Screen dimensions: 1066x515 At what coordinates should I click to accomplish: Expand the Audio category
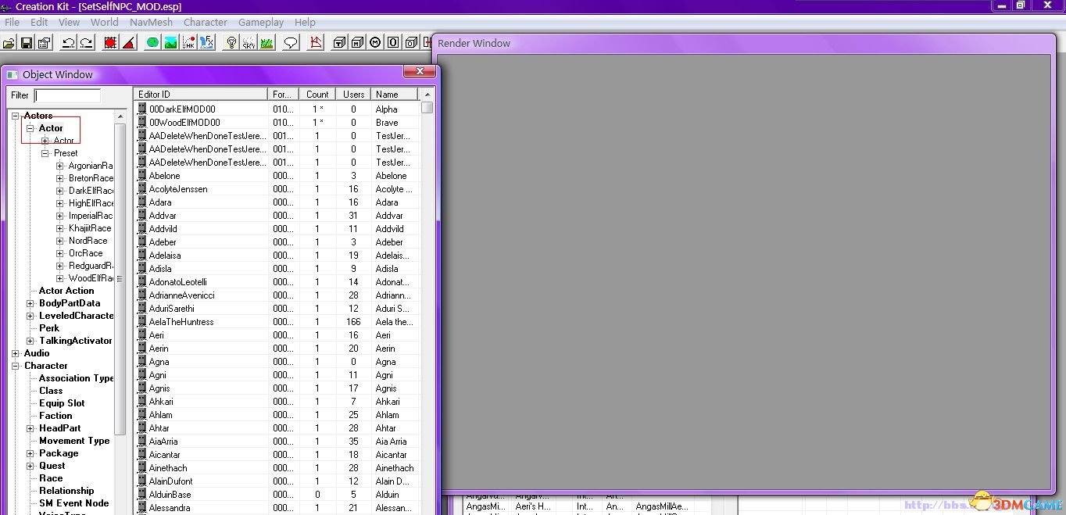(16, 353)
